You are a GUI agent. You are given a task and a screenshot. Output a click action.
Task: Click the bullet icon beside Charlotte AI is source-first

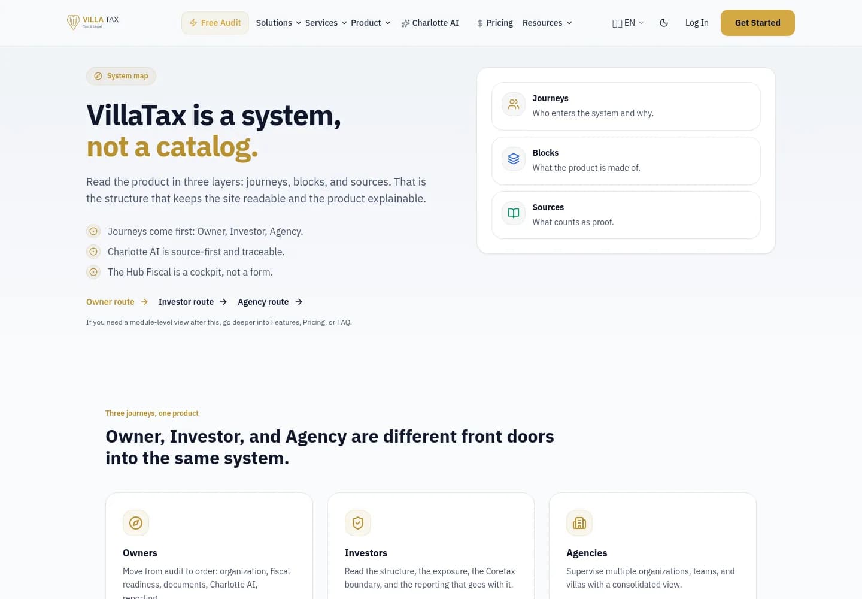(93, 252)
